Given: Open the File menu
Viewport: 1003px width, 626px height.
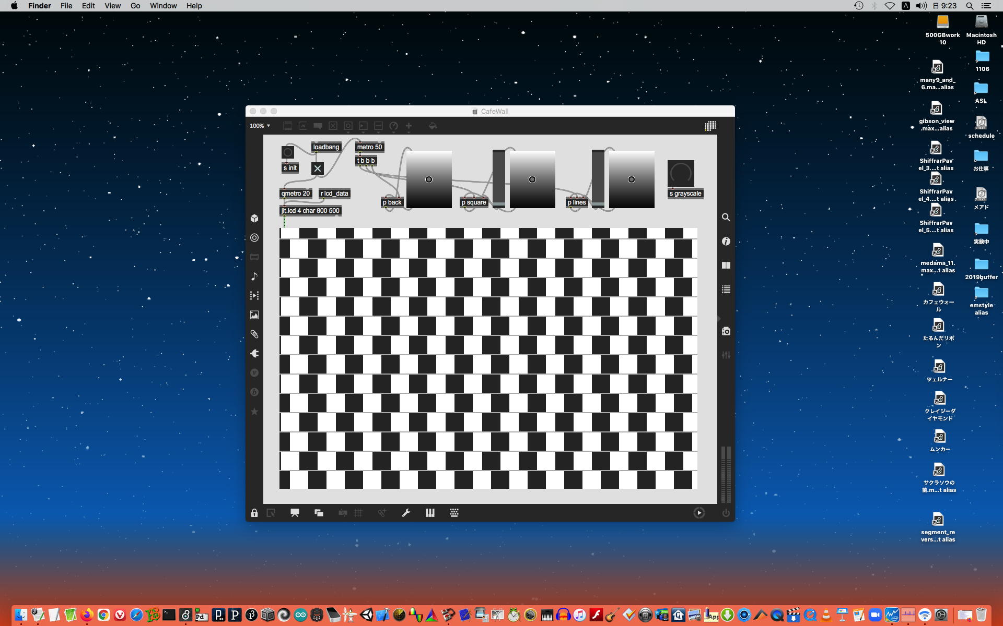Looking at the screenshot, I should pyautogui.click(x=66, y=6).
